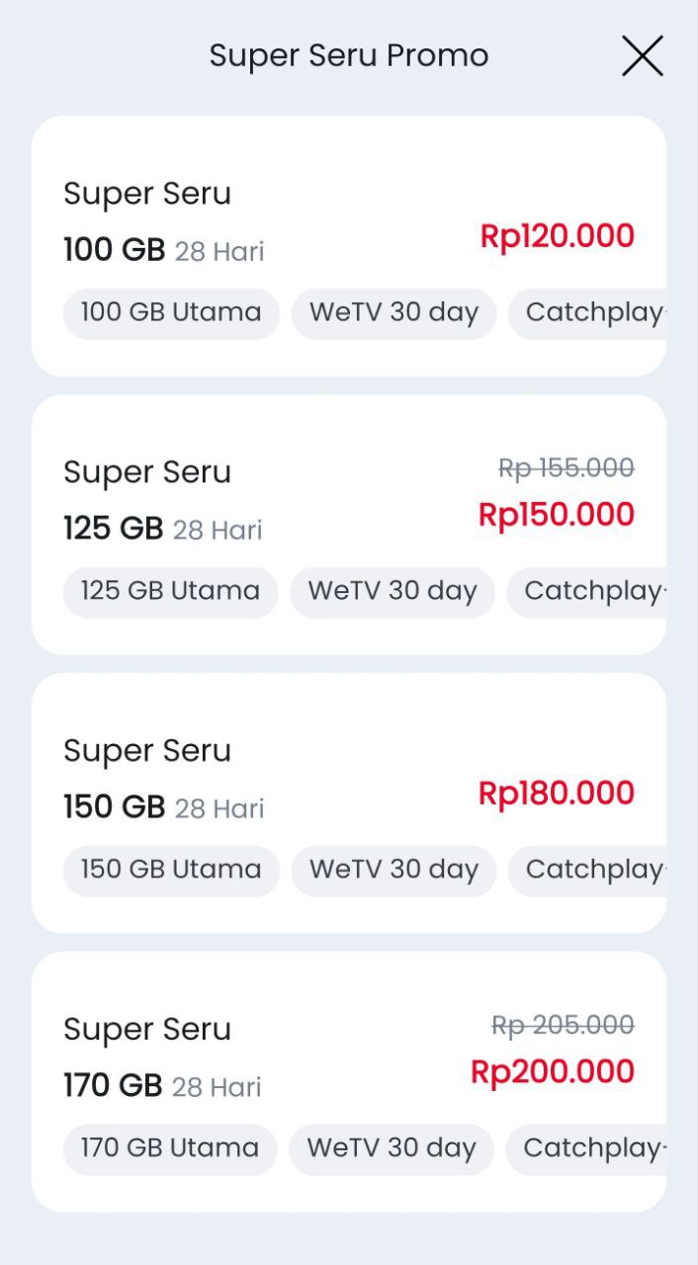The image size is (698, 1265).
Task: Tap WeTV 30 day in 125 GB card
Action: click(393, 592)
